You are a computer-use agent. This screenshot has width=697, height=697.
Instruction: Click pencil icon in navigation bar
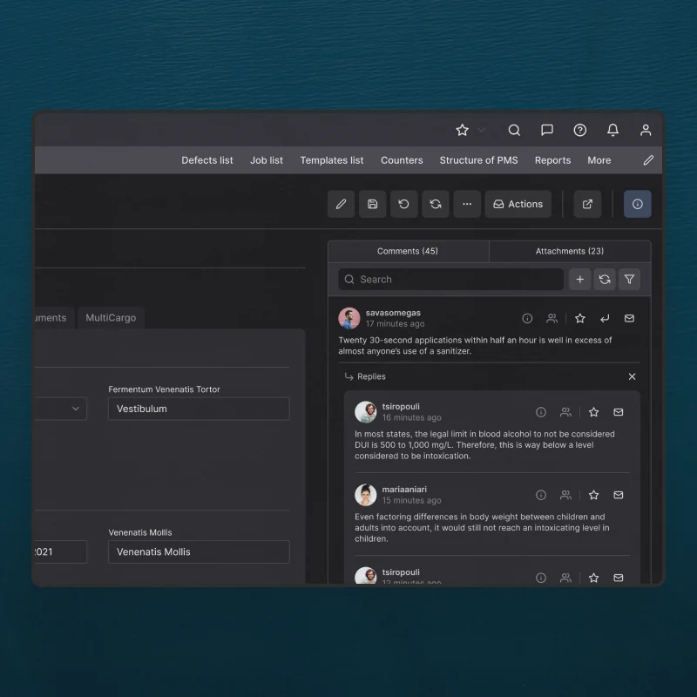click(x=648, y=160)
